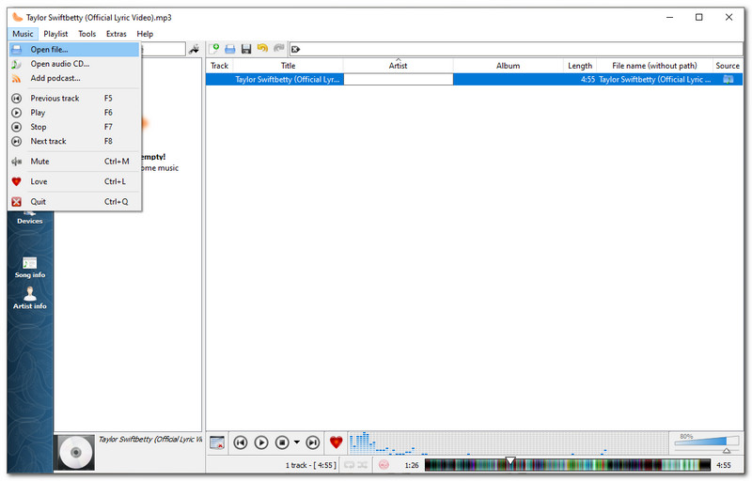Image resolution: width=752 pixels, height=481 pixels.
Task: Sort playlist by Artist column header
Action: tap(398, 66)
